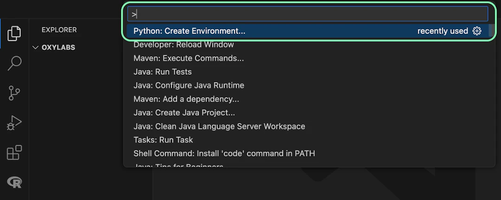Select Java: Create Java Project command
Image resolution: width=501 pixels, height=200 pixels.
(308, 113)
